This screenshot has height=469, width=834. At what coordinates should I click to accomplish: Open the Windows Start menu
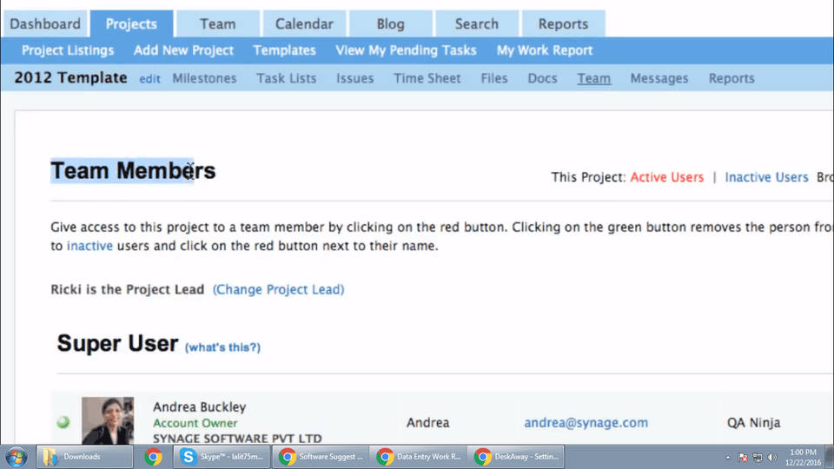pyautogui.click(x=16, y=457)
